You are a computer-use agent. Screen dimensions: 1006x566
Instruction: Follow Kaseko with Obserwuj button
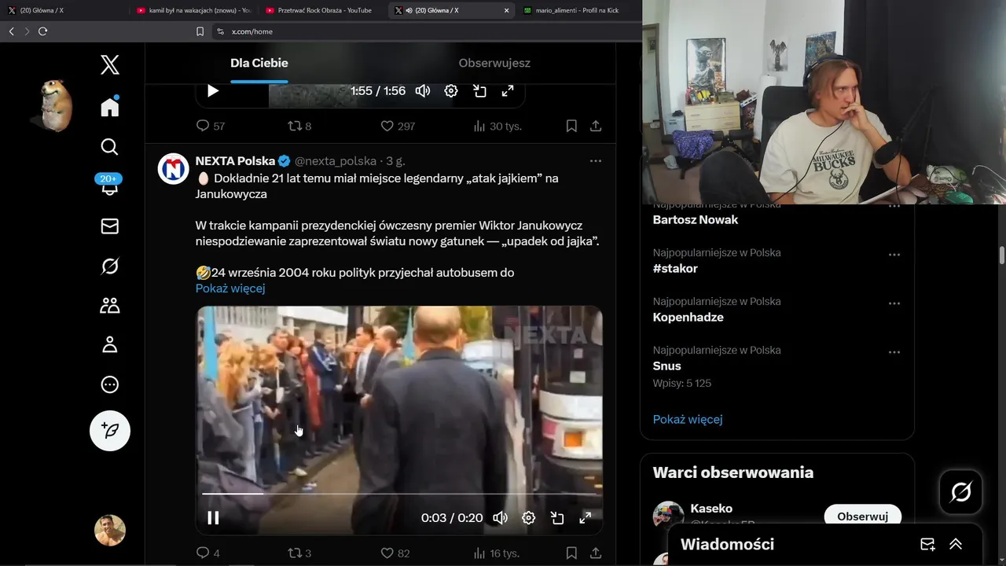862,516
